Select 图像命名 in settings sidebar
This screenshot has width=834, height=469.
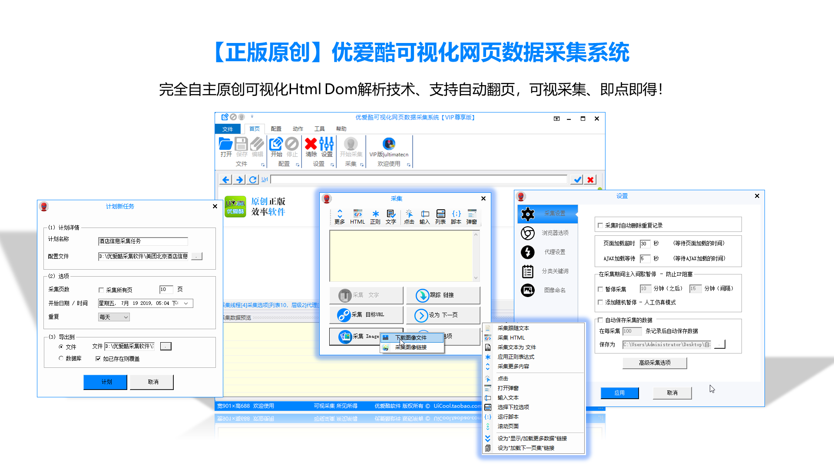[548, 290]
